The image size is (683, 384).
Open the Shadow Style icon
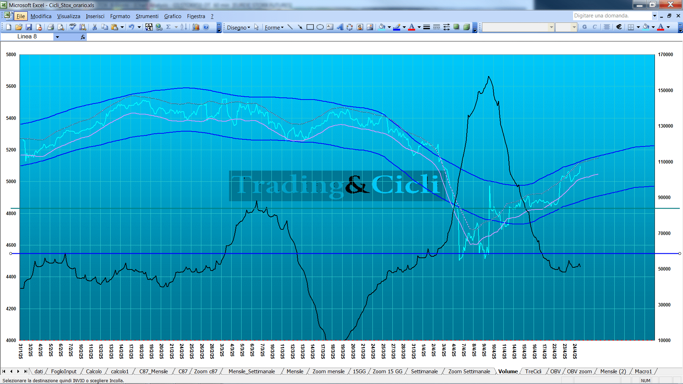(456, 27)
